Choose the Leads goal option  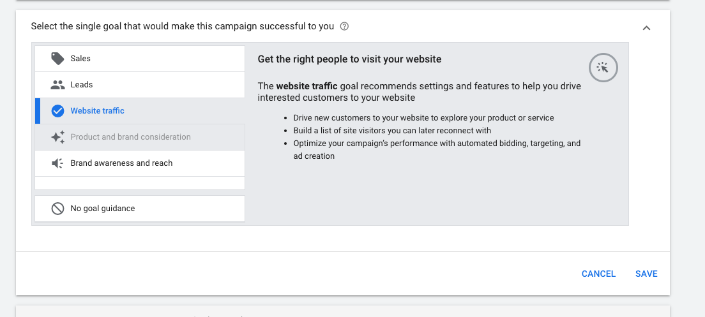(82, 85)
